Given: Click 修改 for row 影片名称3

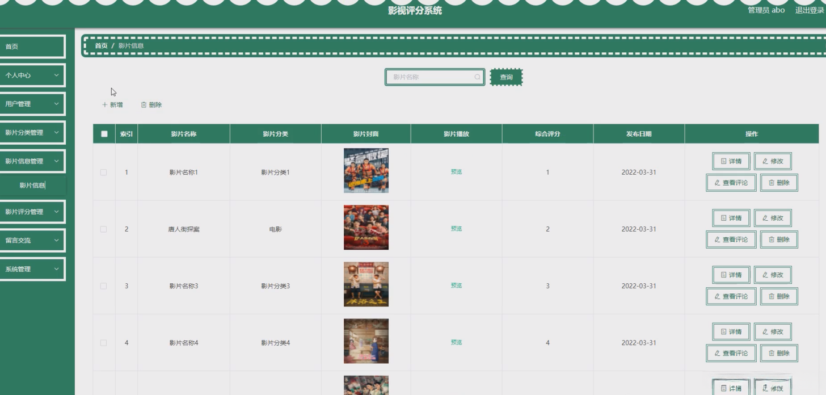Looking at the screenshot, I should (x=773, y=275).
